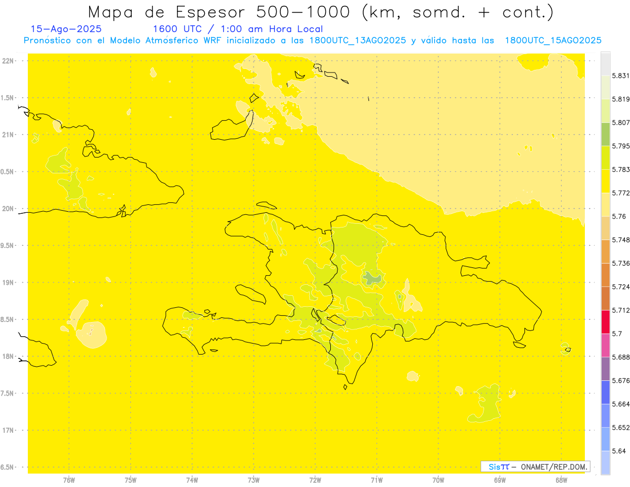The width and height of the screenshot is (630, 487).
Task: Click the legend value 5.736
Action: 621,263
